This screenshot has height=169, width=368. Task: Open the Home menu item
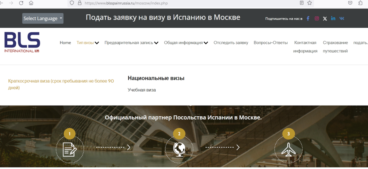(x=65, y=43)
